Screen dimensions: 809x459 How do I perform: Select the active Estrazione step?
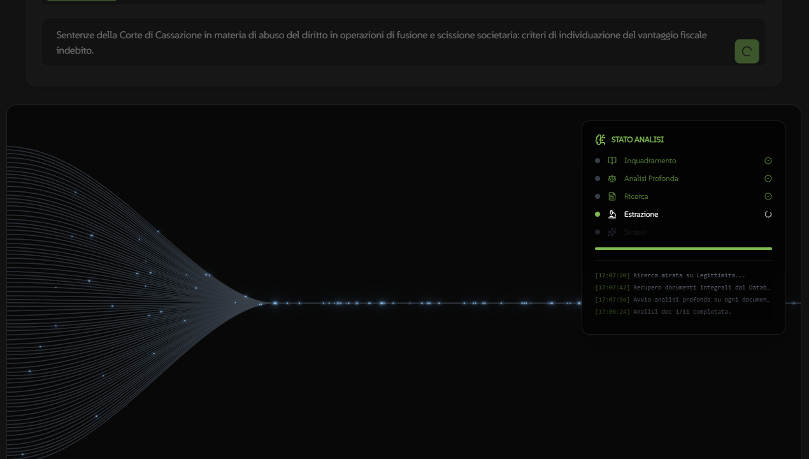click(641, 214)
